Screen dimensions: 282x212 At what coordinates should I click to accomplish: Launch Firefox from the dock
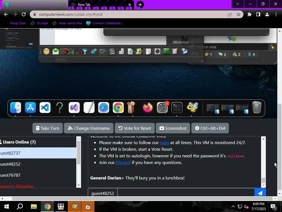[x=148, y=108]
